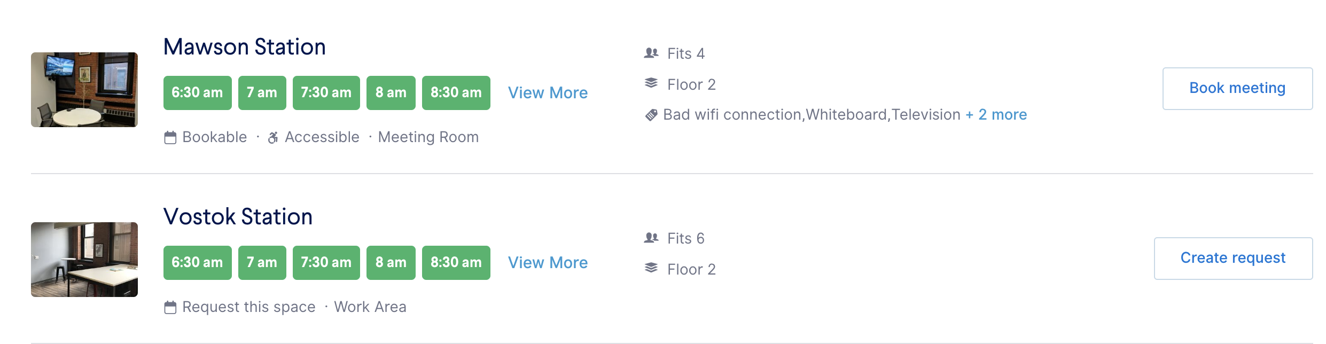Click the Book meeting button

point(1237,88)
